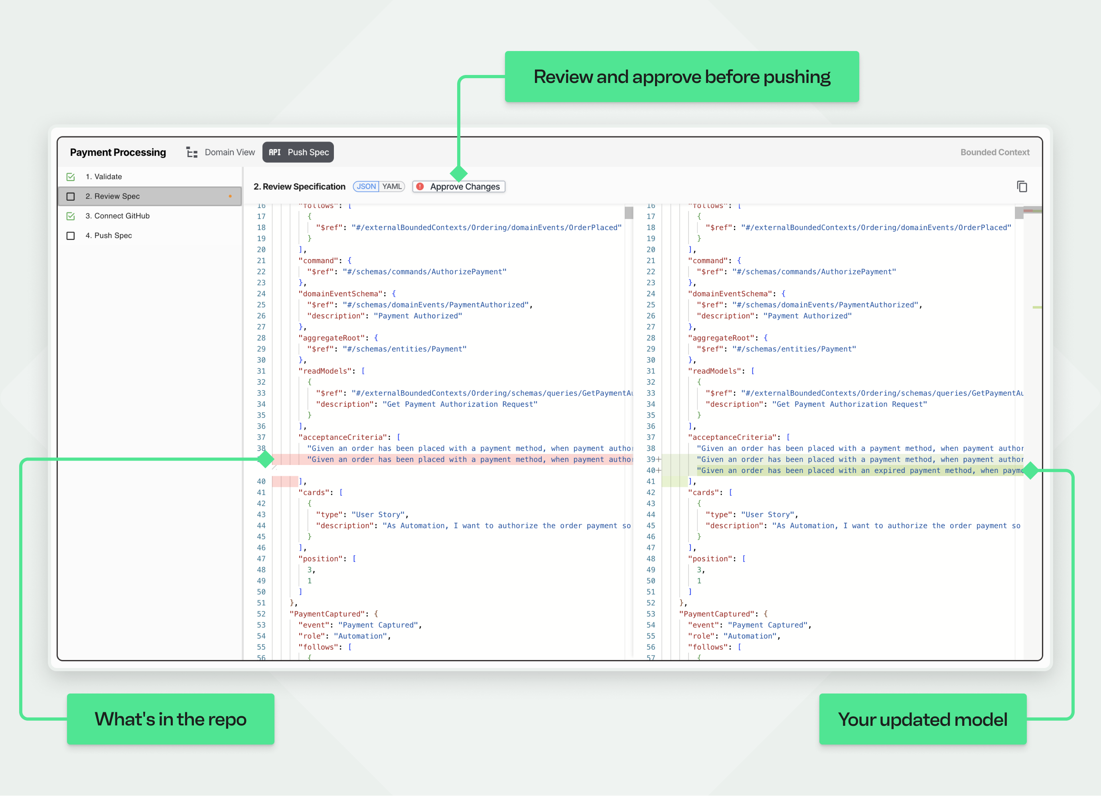The image size is (1101, 796).
Task: Click "User Story" type value in left pane
Action: pos(378,514)
